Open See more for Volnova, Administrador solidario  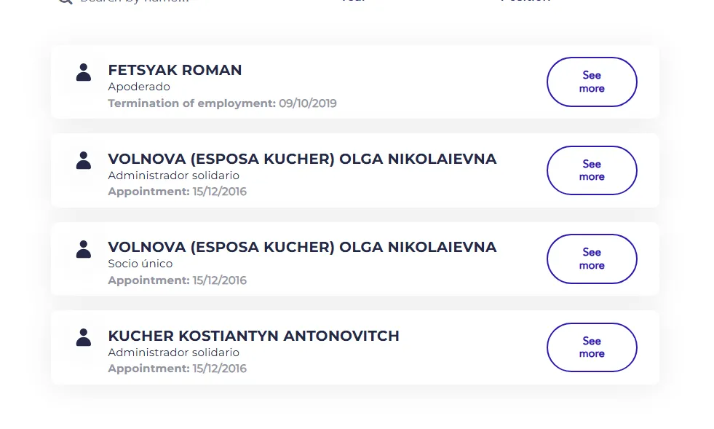592,170
